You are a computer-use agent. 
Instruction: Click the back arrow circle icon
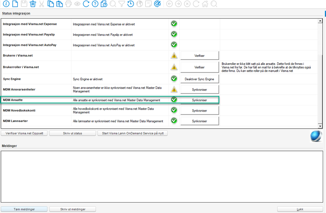[169, 4]
